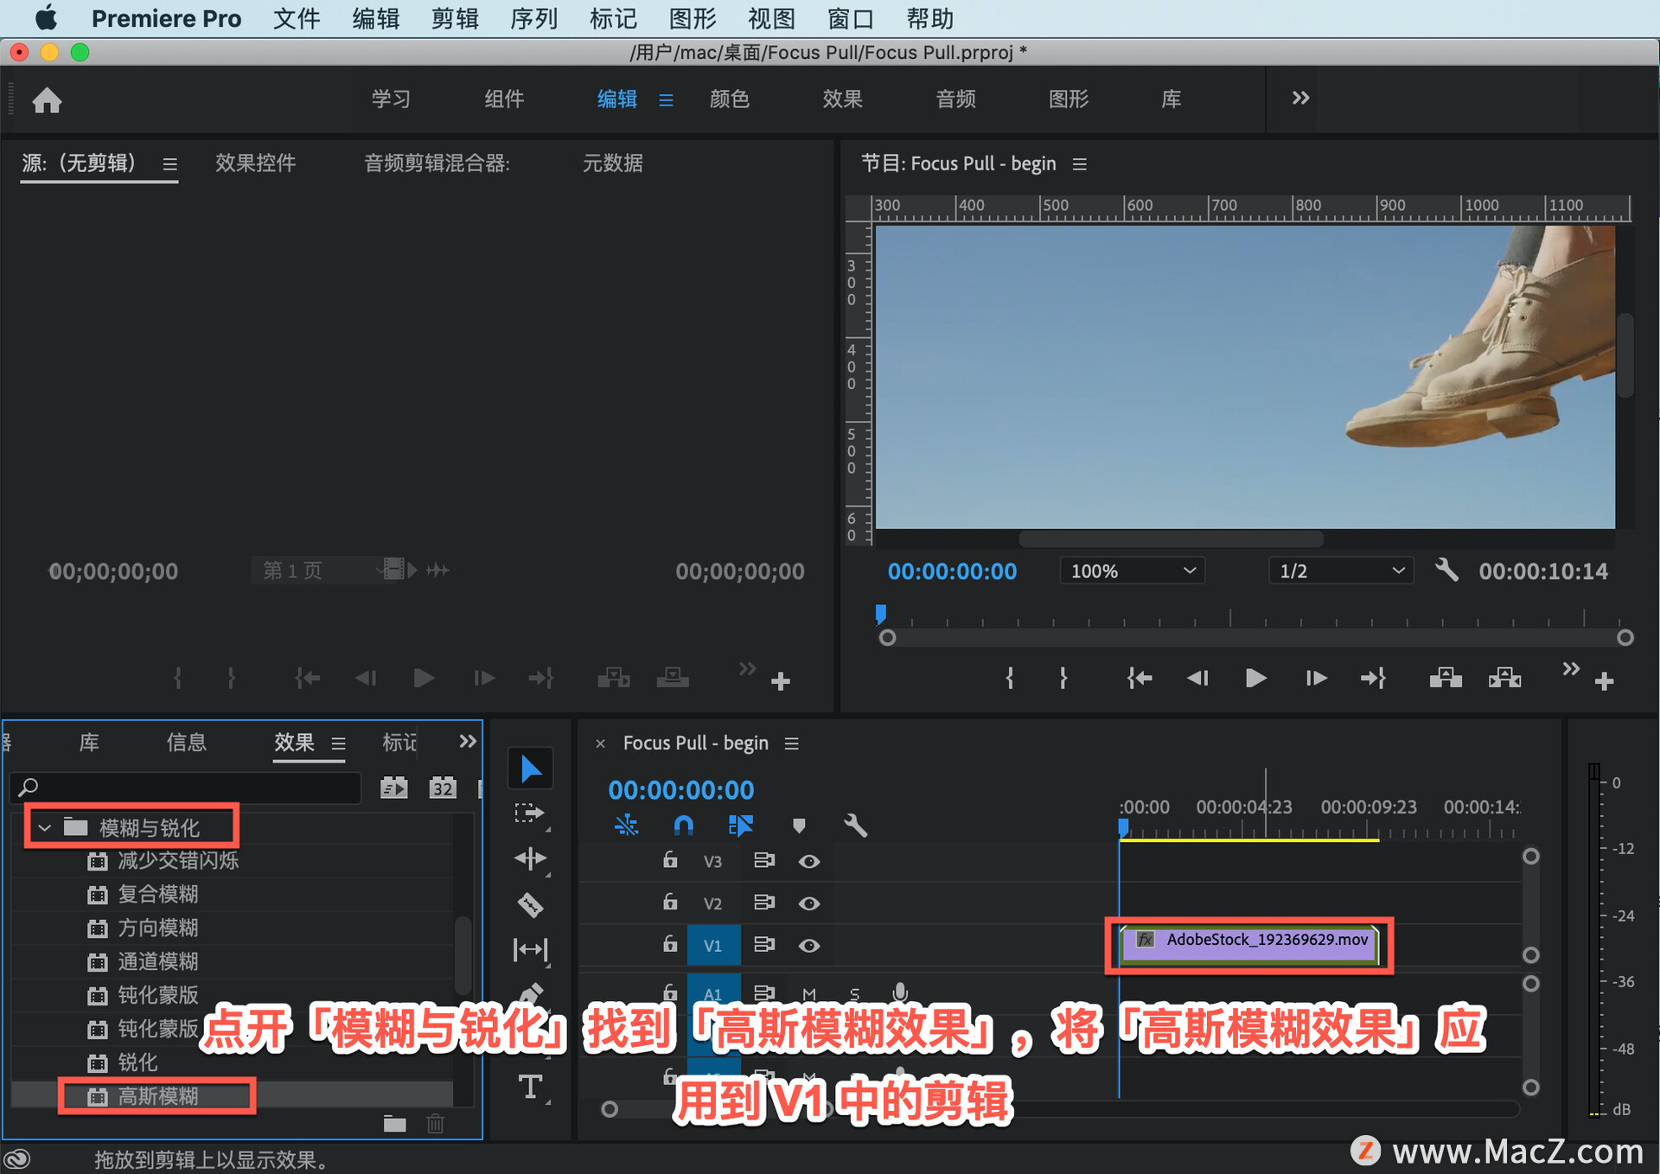Step back one frame in Program Monitor
This screenshot has width=1660, height=1174.
coord(1197,678)
